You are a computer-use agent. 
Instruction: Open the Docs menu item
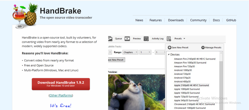tap(216, 20)
